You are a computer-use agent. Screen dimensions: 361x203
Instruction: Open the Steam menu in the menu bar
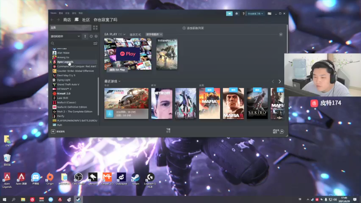tap(54, 13)
